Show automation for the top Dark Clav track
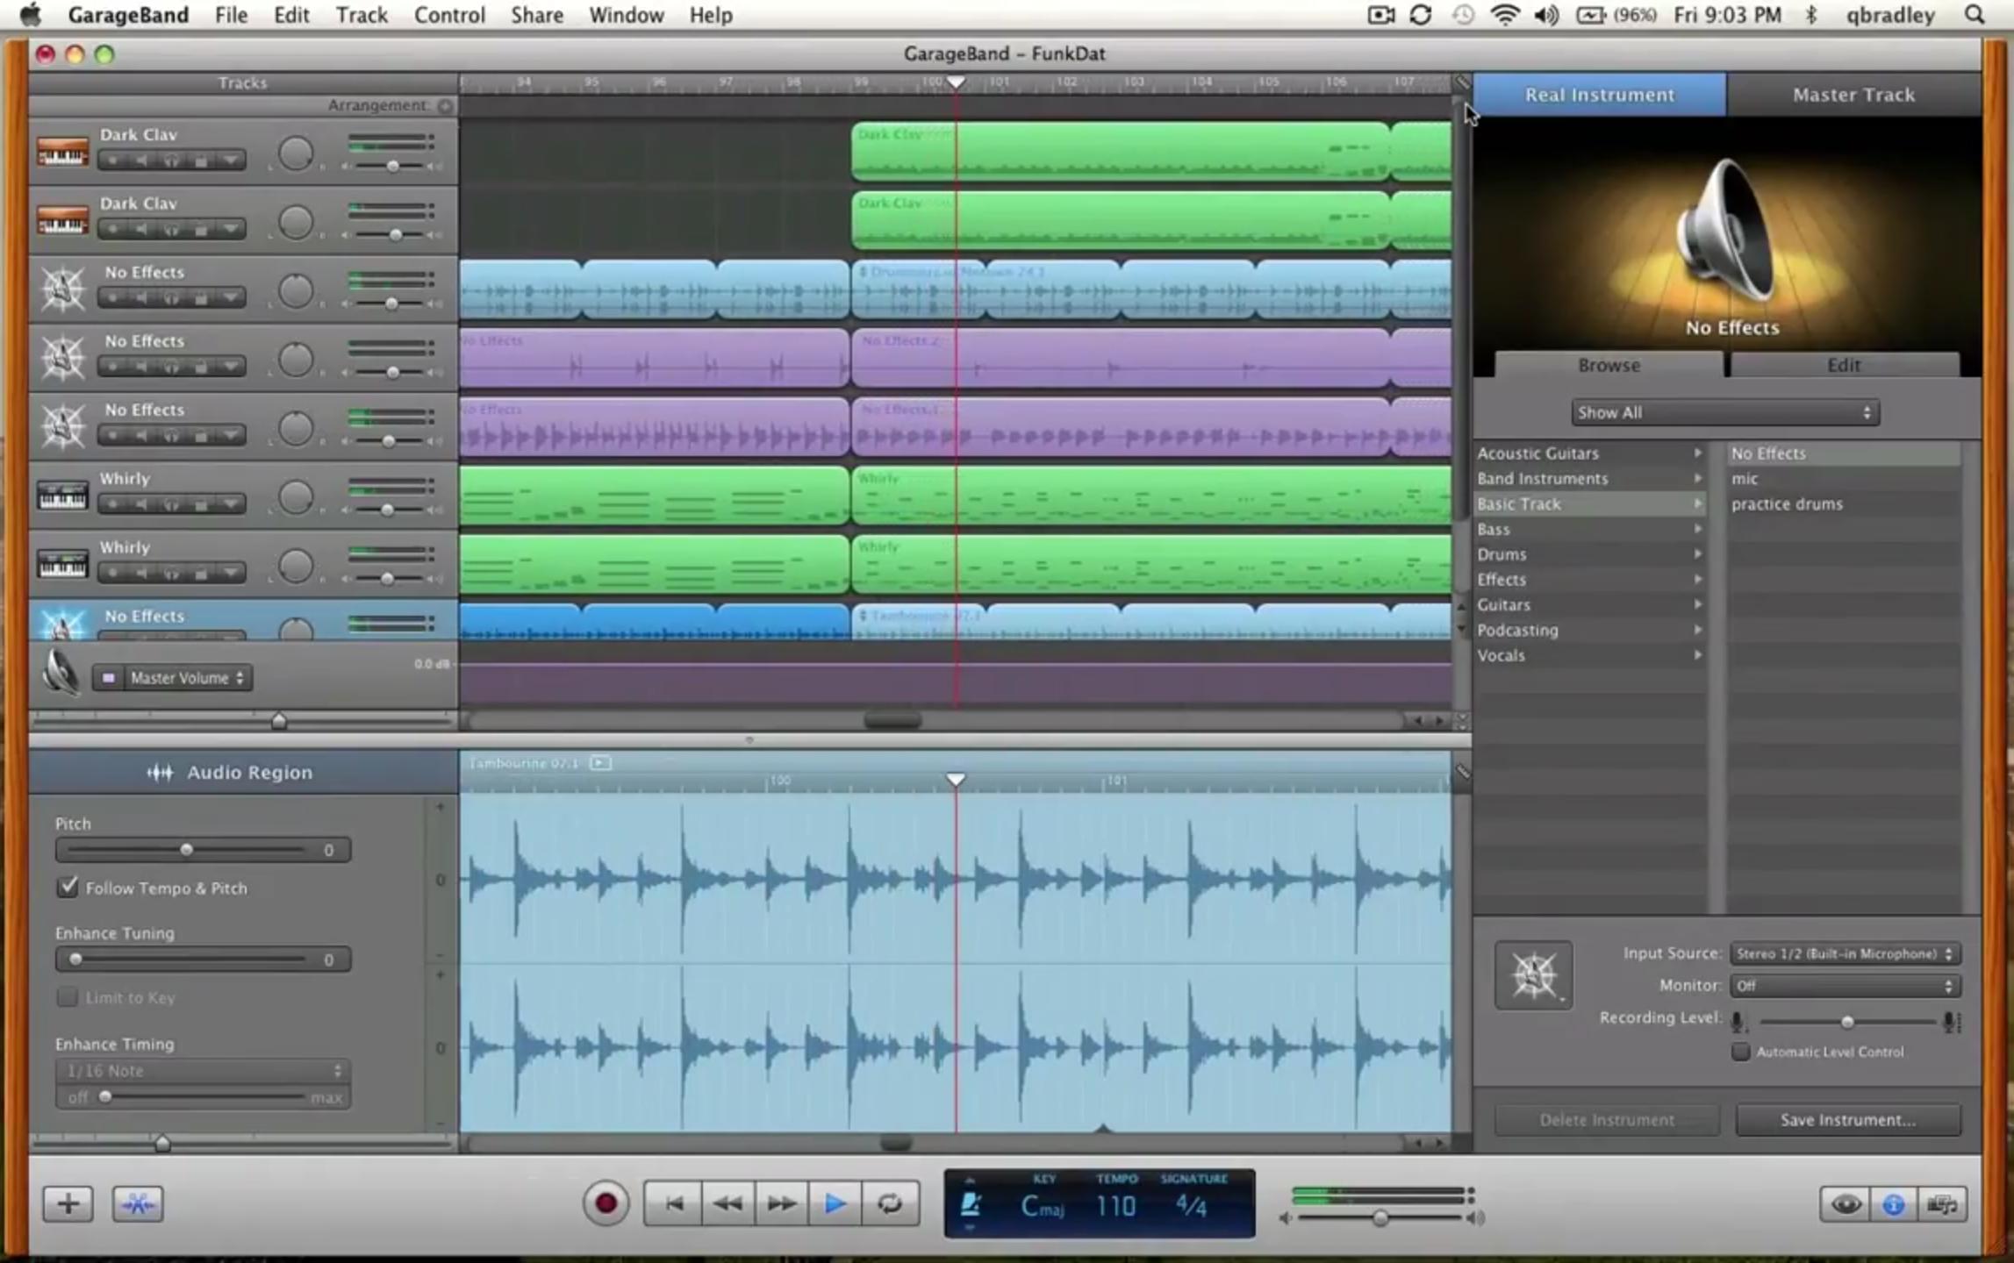 [231, 161]
